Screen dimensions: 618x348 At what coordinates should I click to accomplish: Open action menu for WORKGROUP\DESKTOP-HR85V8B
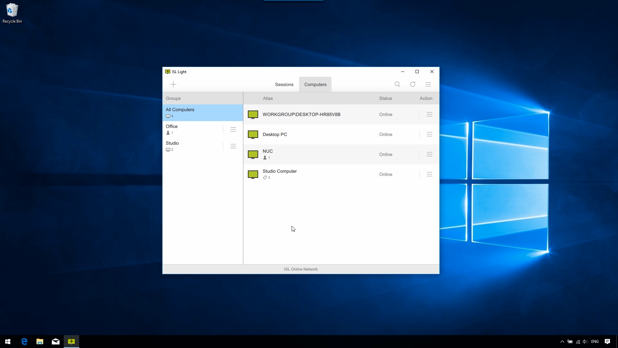tap(429, 114)
